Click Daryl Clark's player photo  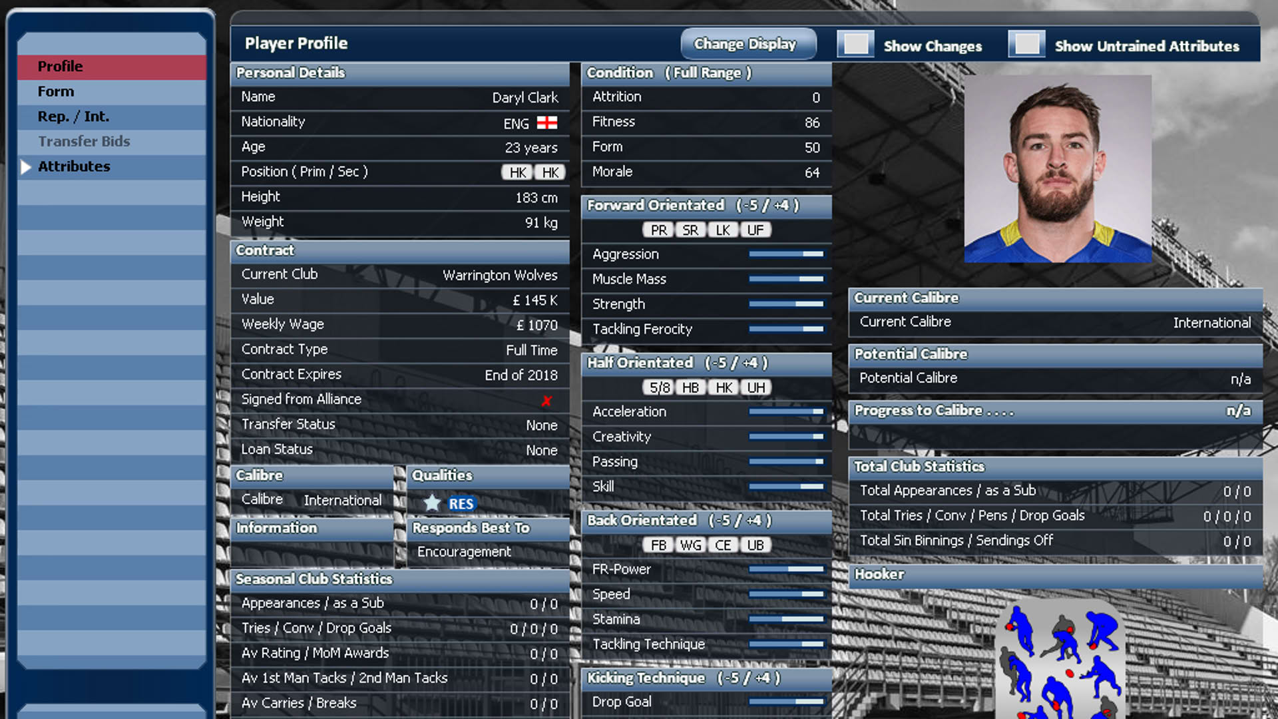point(1058,168)
